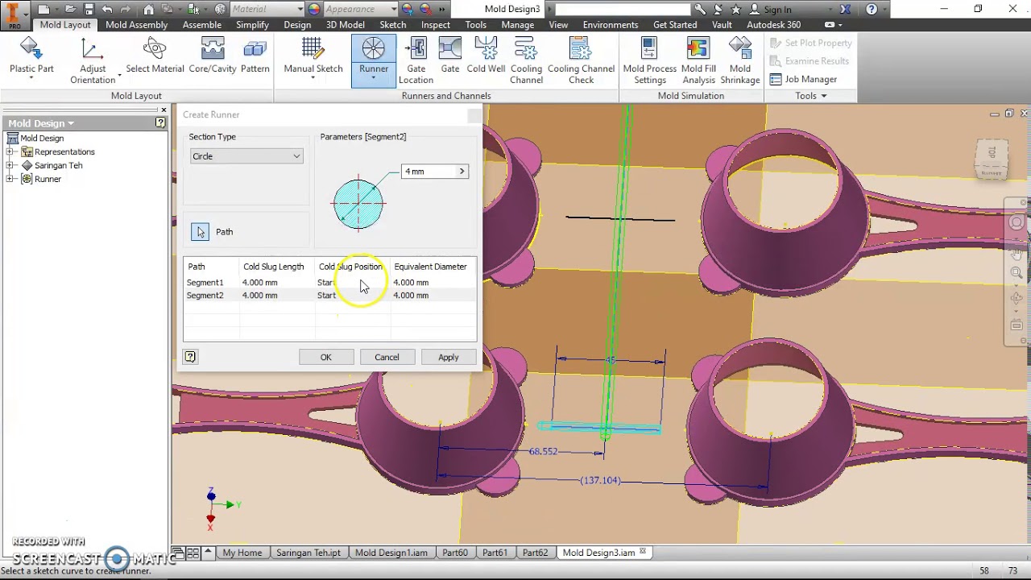
Task: Expand Saringan Teh tree node
Action: [10, 165]
